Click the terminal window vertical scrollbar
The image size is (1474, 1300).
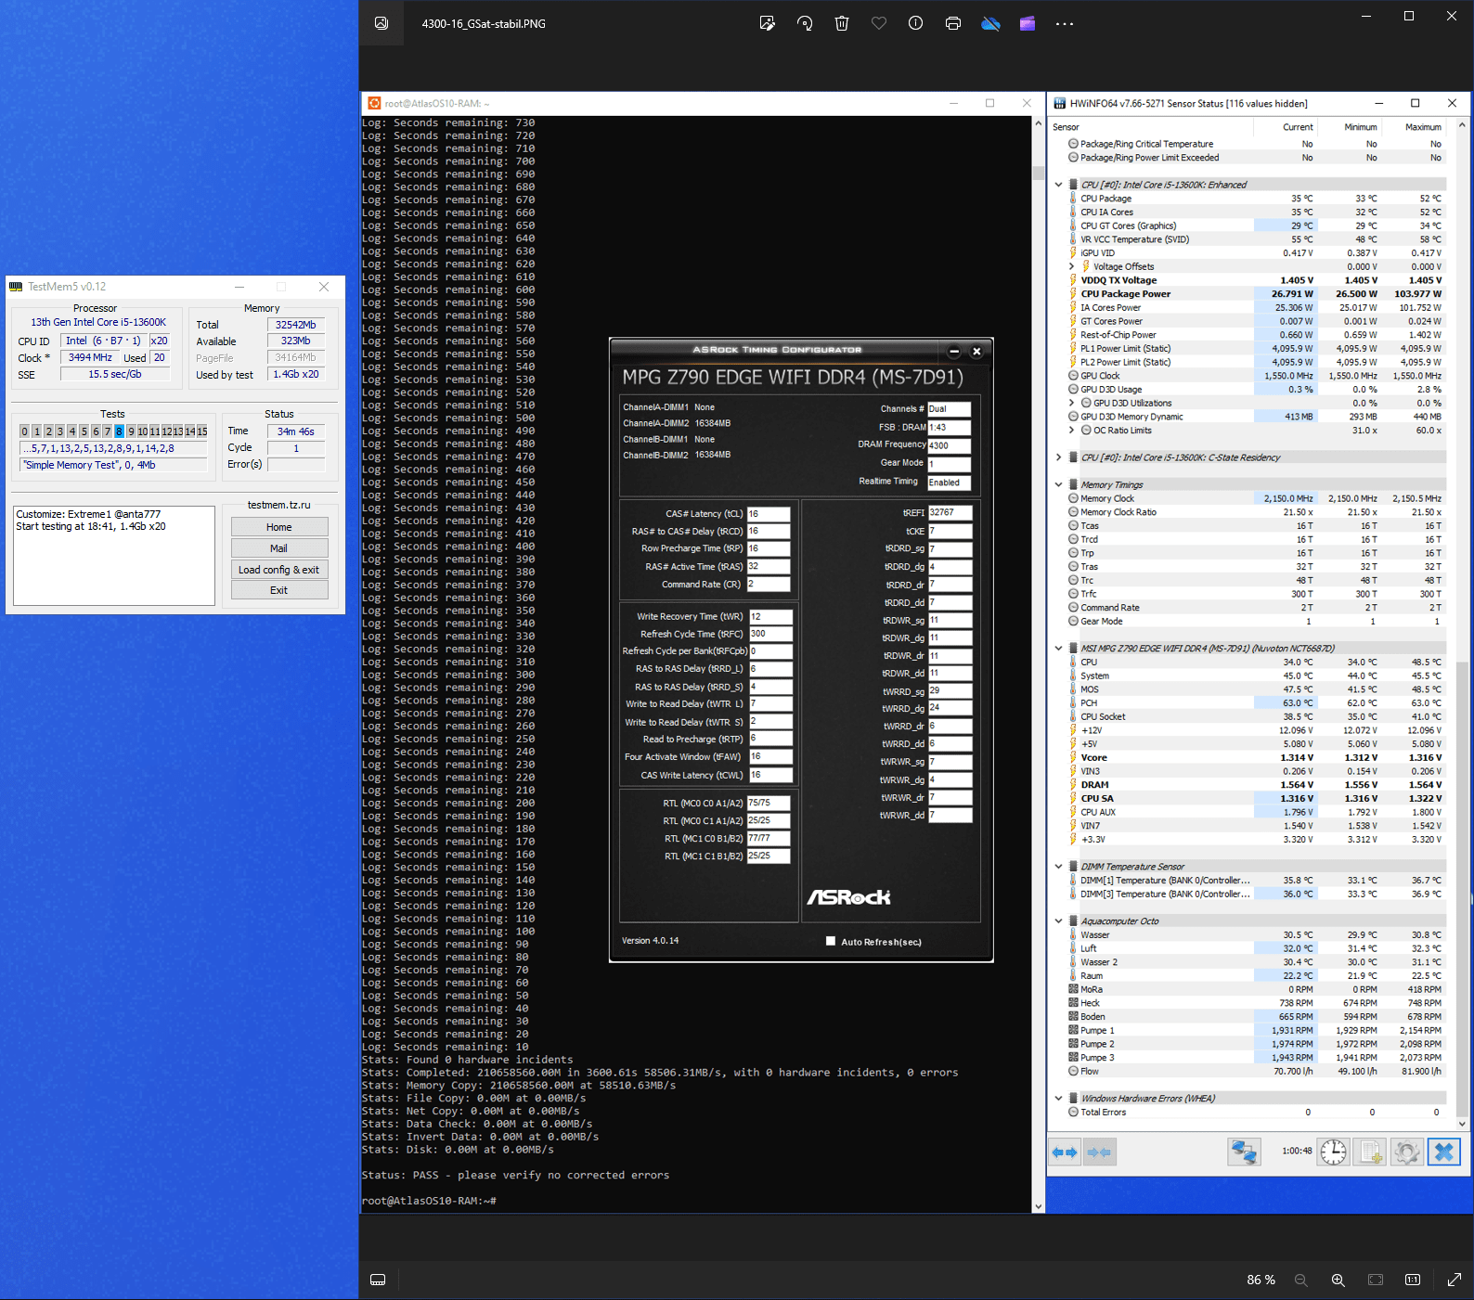(x=1038, y=663)
